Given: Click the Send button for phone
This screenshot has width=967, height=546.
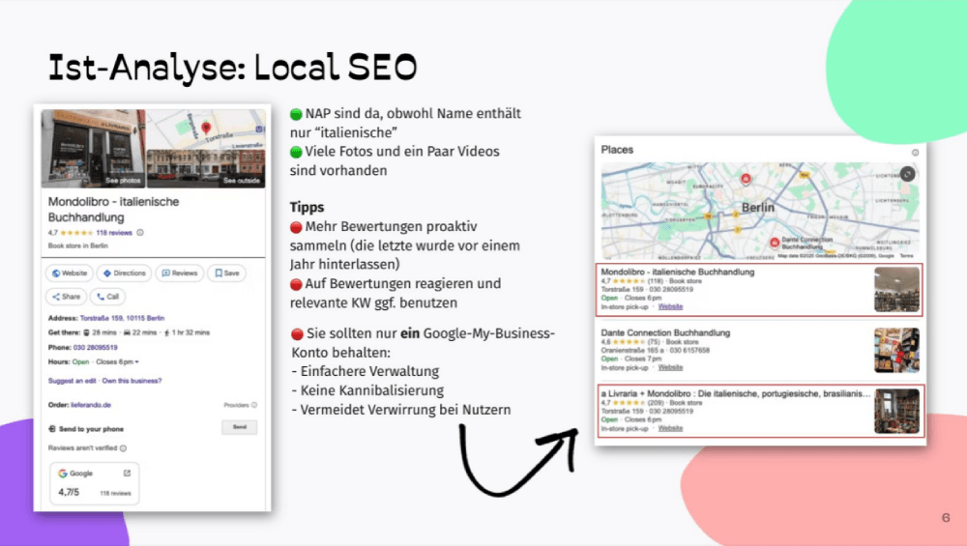Looking at the screenshot, I should [x=239, y=427].
